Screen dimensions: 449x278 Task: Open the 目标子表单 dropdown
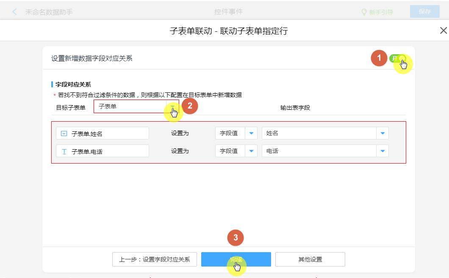coord(172,107)
